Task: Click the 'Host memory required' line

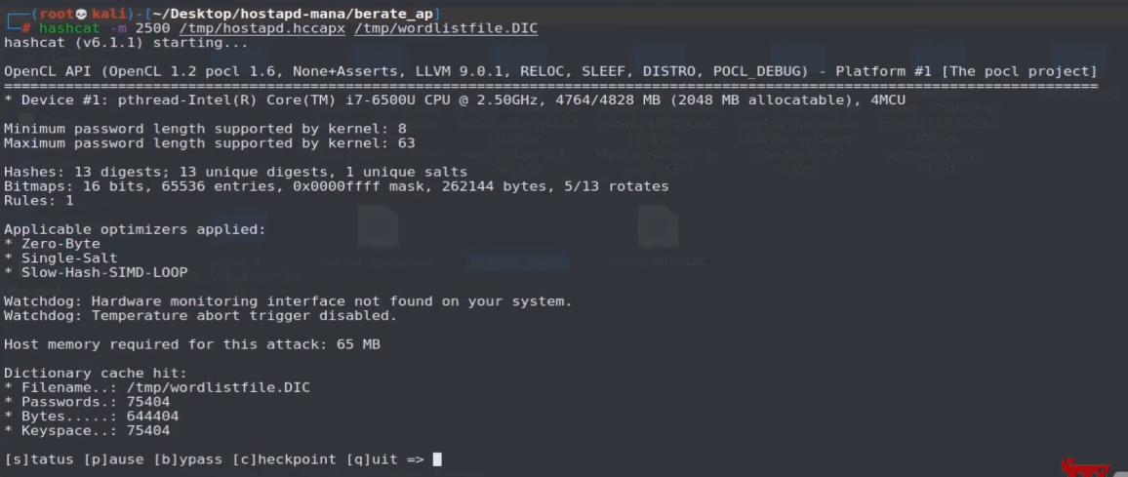Action: pos(191,344)
